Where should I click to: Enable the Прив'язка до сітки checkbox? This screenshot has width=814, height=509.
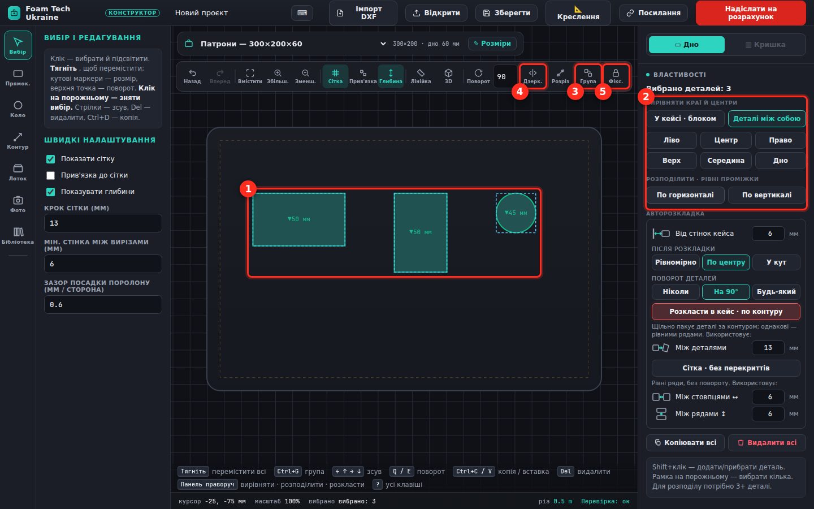[x=50, y=175]
